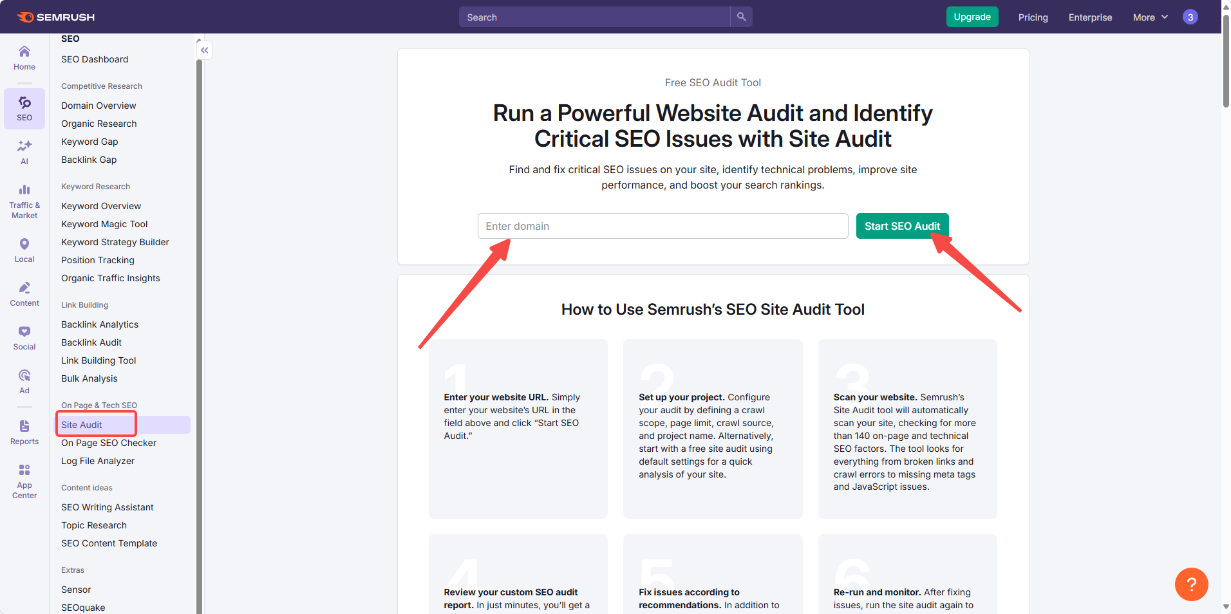
Task: Collapse the SEO sidebar panel
Action: point(204,50)
